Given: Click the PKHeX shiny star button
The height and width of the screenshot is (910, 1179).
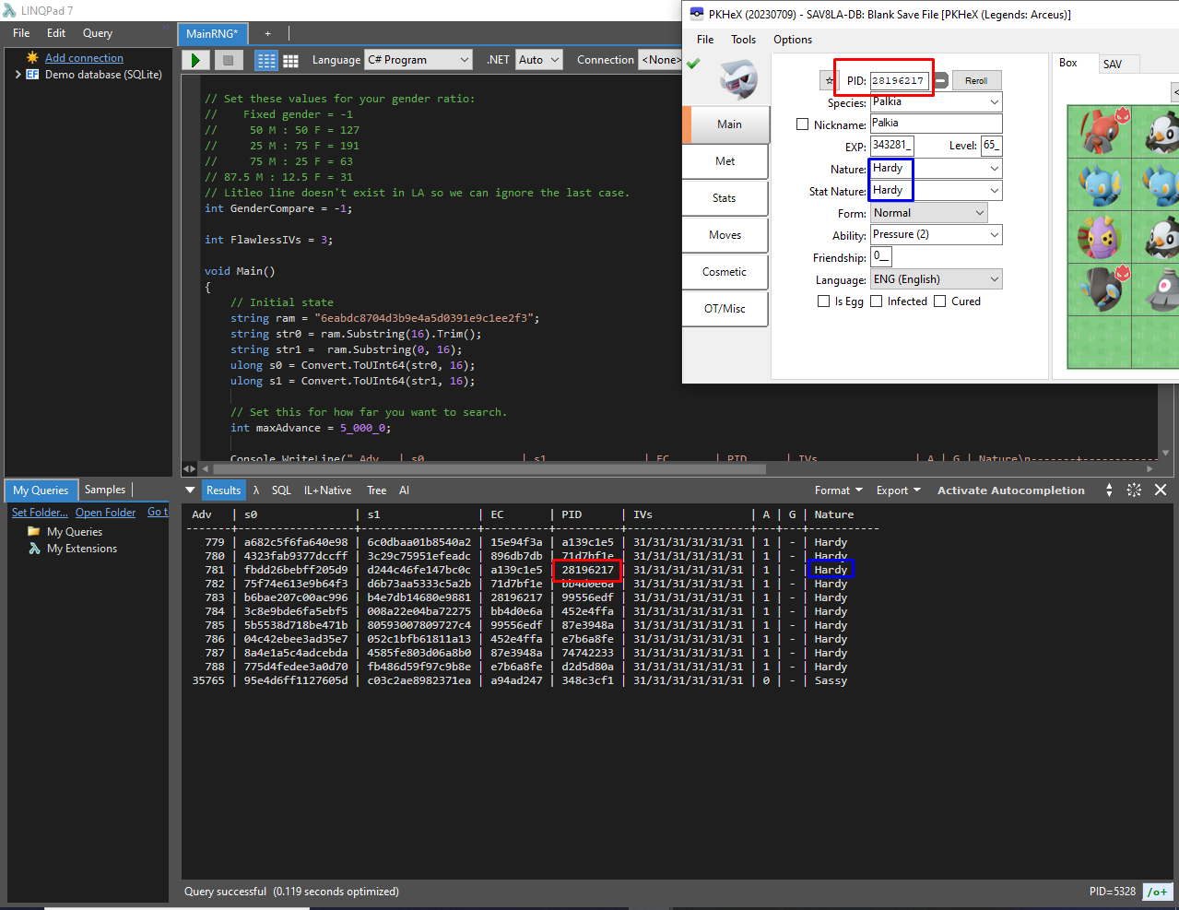Looking at the screenshot, I should [829, 80].
